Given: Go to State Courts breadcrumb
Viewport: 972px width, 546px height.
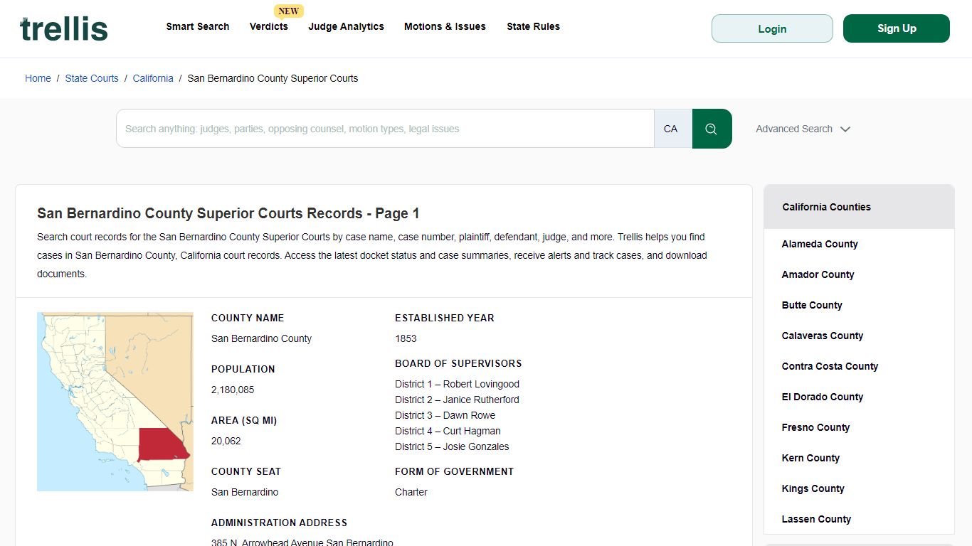Looking at the screenshot, I should [92, 78].
